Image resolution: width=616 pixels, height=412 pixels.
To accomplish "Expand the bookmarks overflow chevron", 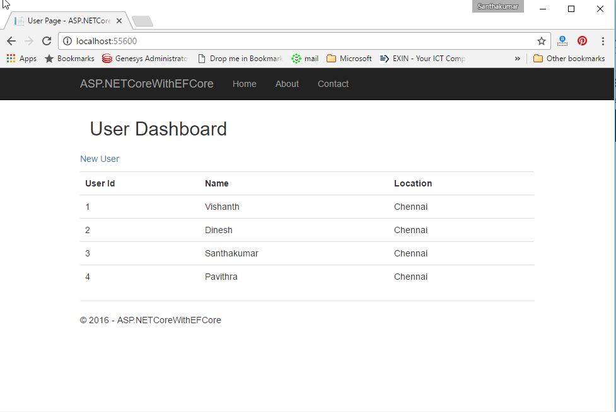I will (517, 58).
